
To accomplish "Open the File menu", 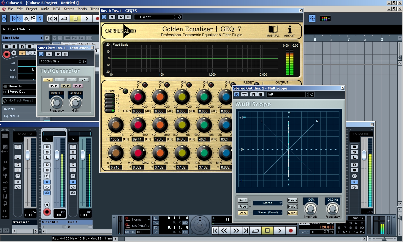I will pos(10,9).
